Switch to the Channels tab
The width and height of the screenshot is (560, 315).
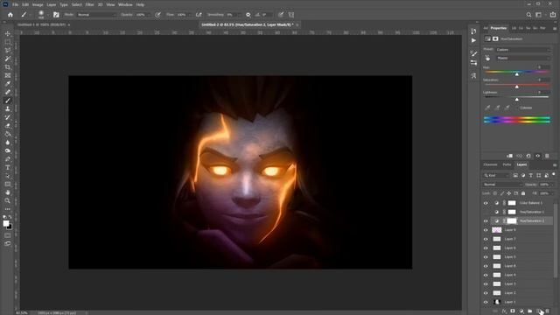490,164
